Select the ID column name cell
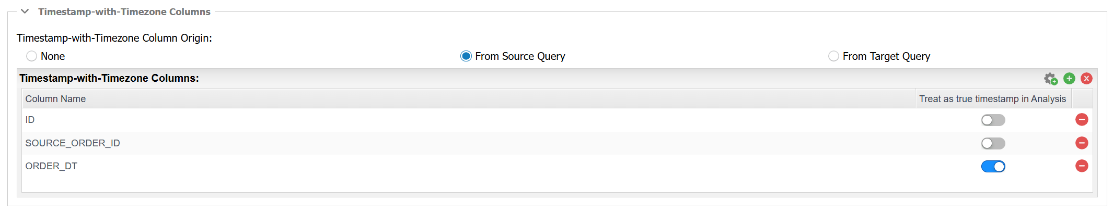The image size is (1113, 213). coord(468,120)
